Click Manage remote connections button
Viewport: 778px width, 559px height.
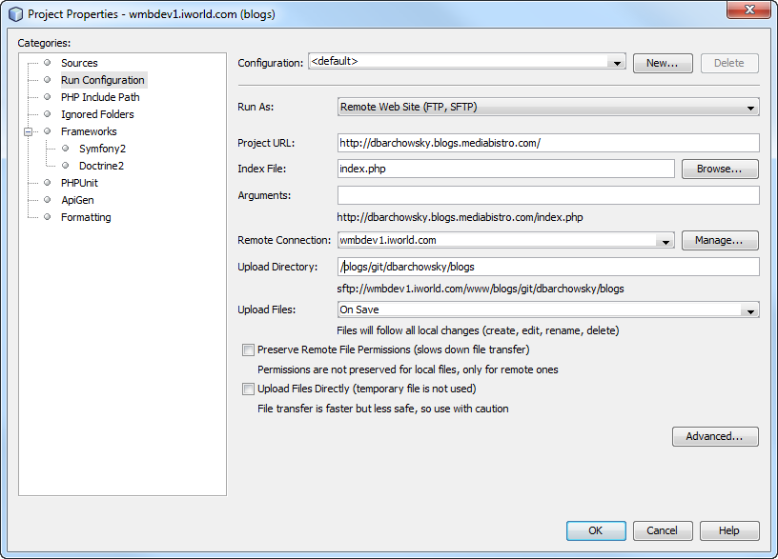point(720,241)
